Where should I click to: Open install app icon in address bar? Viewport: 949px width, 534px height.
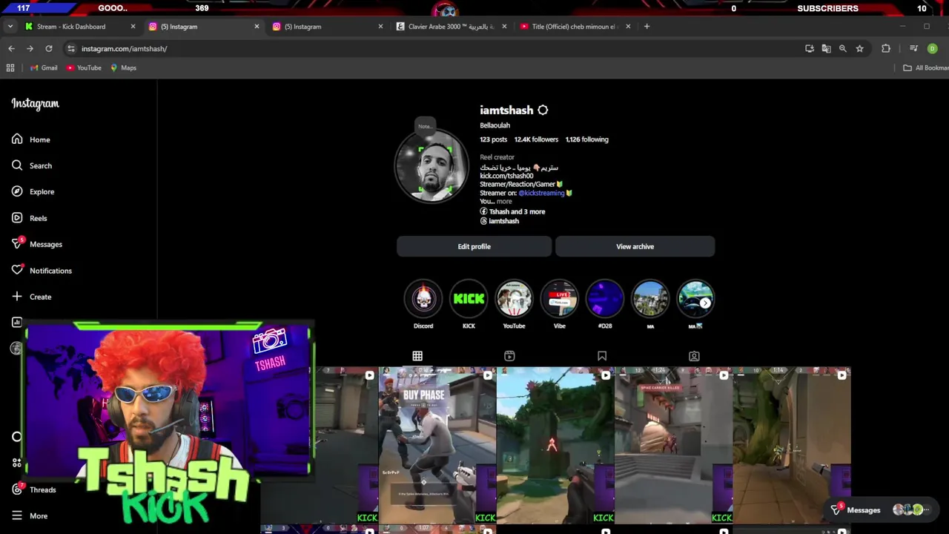pos(809,48)
